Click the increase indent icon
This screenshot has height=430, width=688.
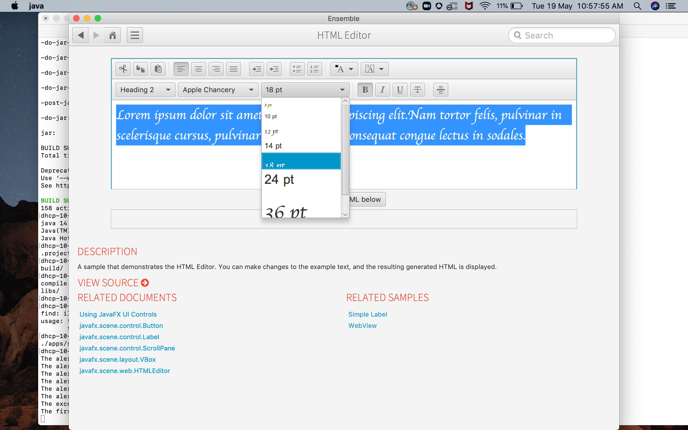[274, 69]
